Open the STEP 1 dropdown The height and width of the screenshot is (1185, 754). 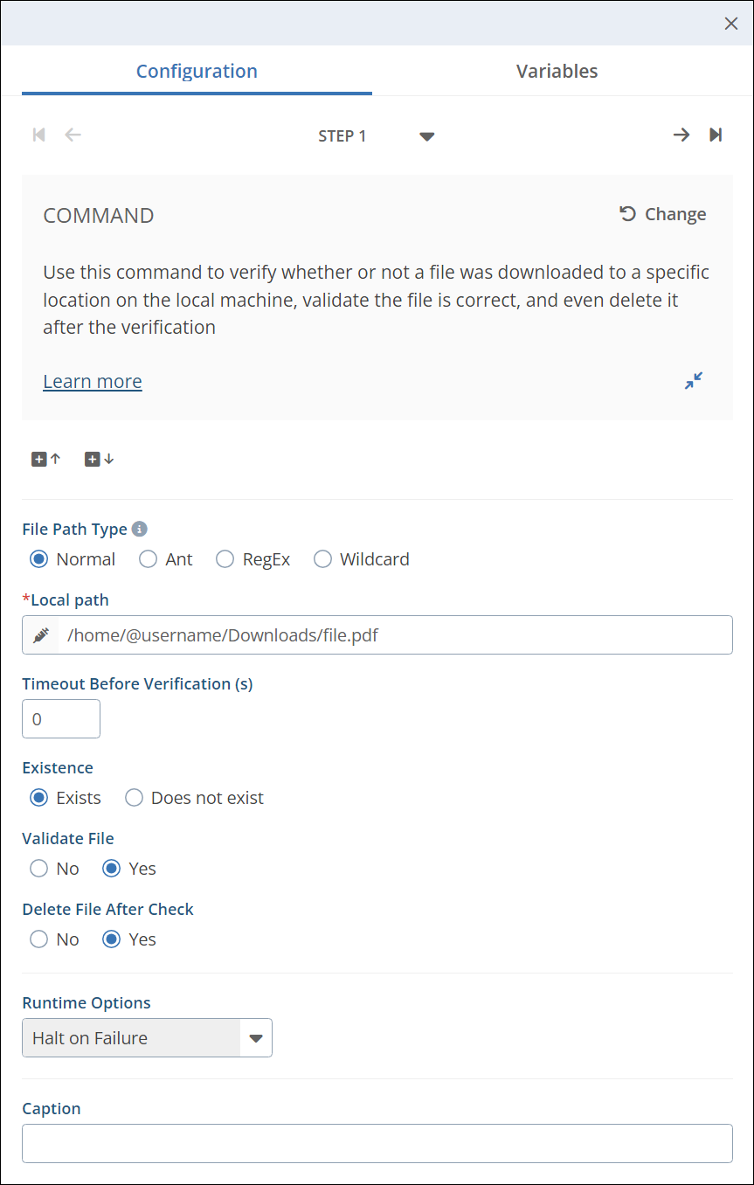[426, 136]
